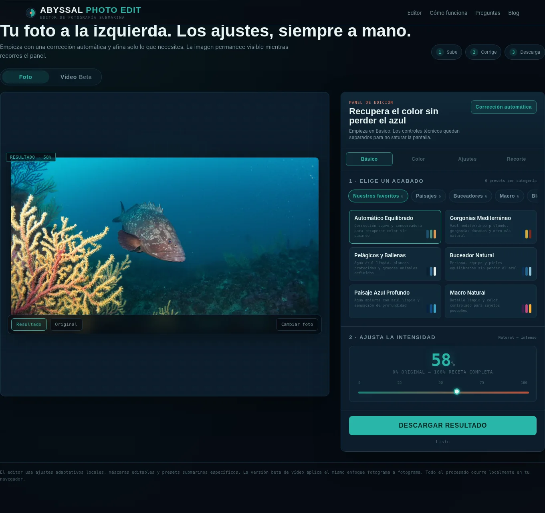The height and width of the screenshot is (513, 545).
Task: Choose the Paisaje Azul Profundo preset
Action: [x=395, y=301]
